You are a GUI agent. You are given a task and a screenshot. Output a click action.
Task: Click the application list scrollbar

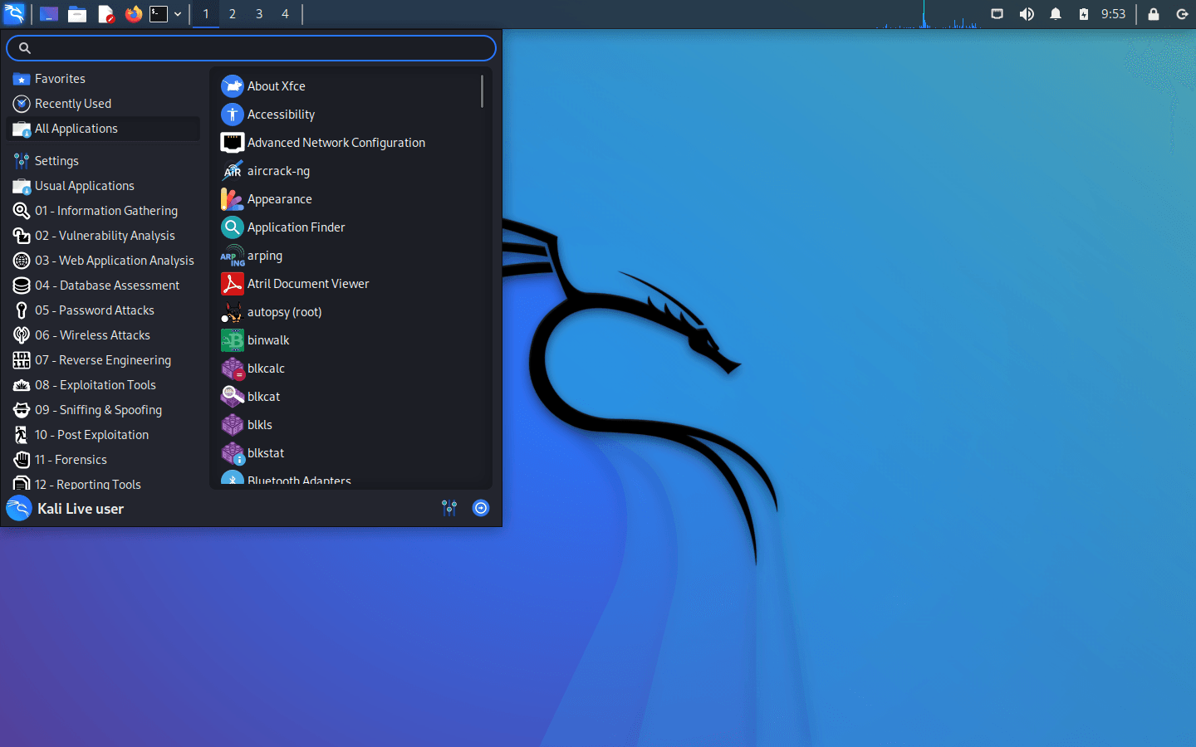point(482,91)
